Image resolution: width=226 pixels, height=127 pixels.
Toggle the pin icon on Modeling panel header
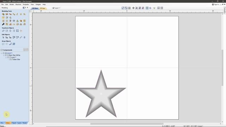[28, 8]
